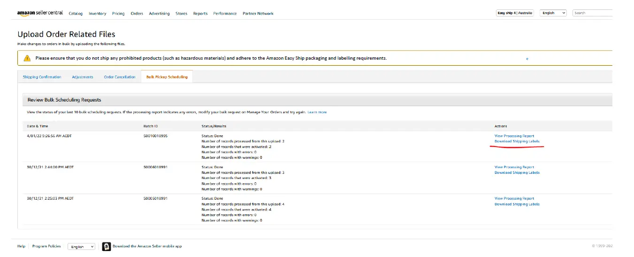Download Shipping Labels for batch 50010018995
This screenshot has height=257, width=634.
517,141
